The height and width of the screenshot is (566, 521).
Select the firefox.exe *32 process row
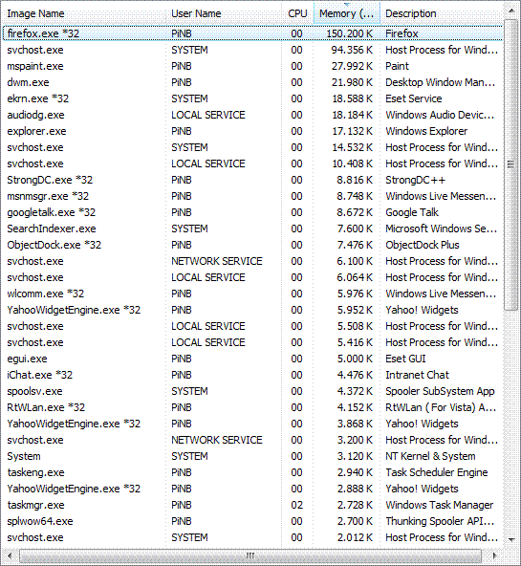click(x=253, y=33)
